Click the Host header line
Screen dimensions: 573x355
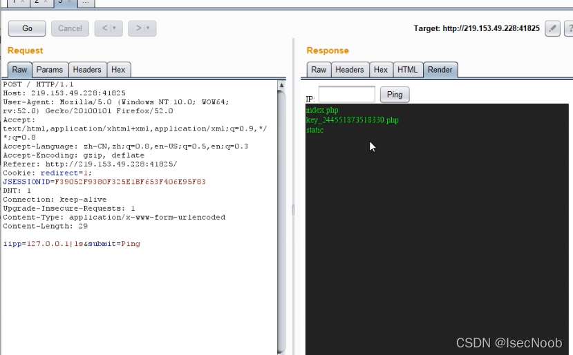tap(64, 93)
